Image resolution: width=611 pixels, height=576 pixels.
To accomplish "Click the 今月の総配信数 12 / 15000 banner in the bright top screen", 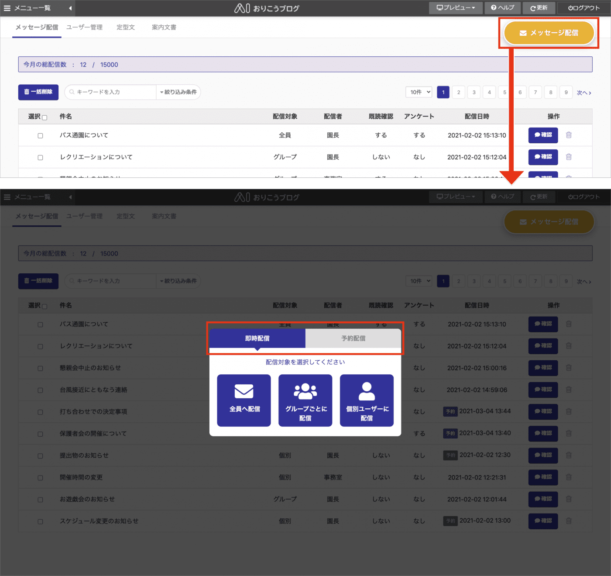I will point(305,65).
